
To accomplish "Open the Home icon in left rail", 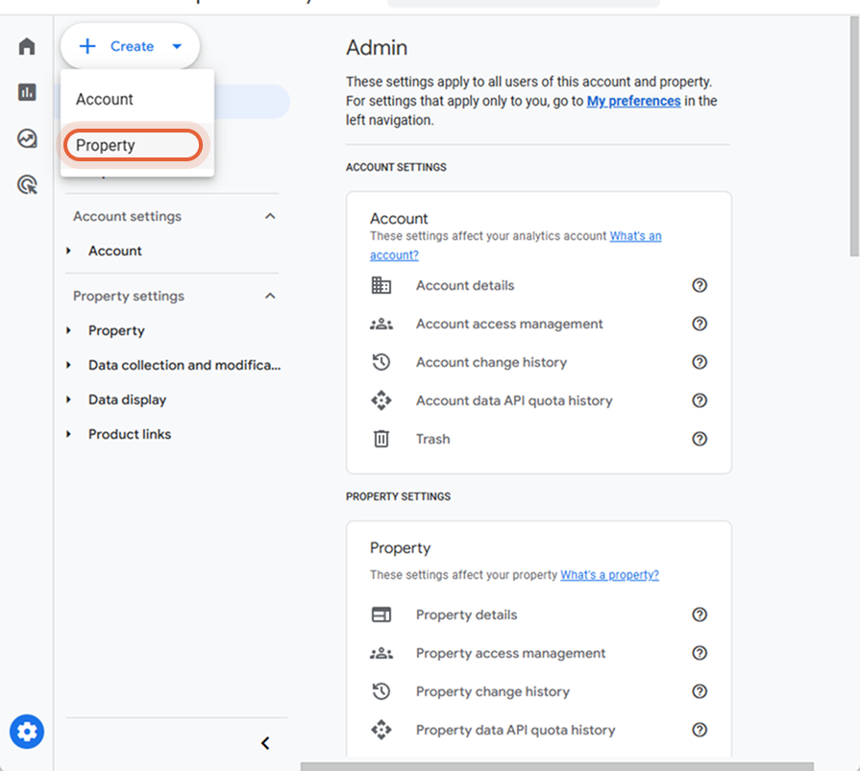I will [x=27, y=46].
